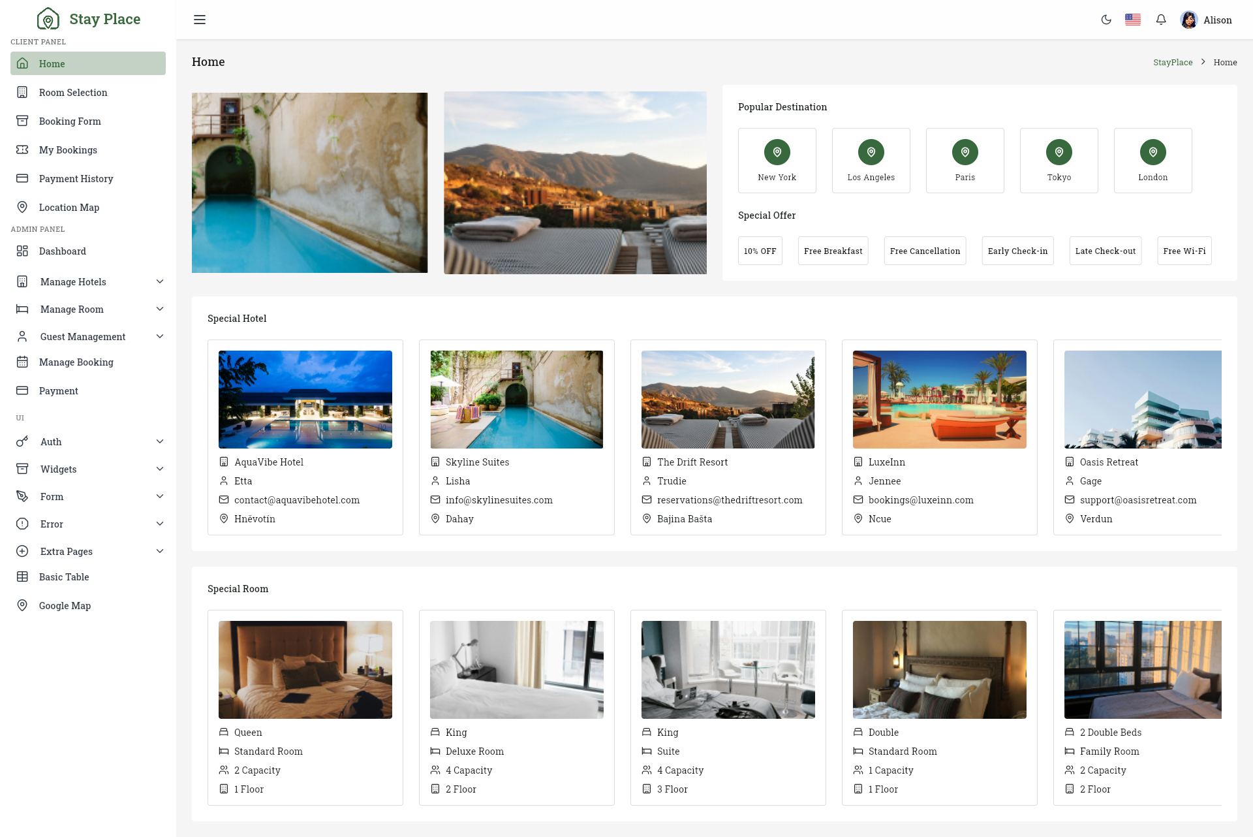This screenshot has width=1253, height=837.
Task: Expand the Manage Hotels submenu chevron
Action: [160, 281]
